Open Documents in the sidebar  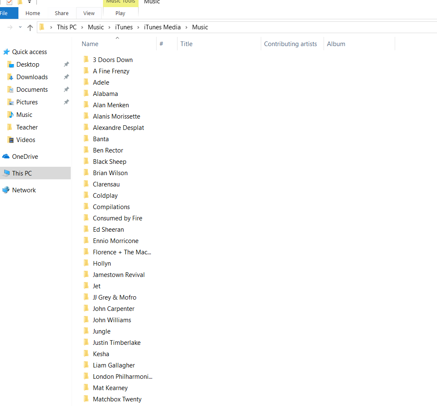(x=32, y=90)
